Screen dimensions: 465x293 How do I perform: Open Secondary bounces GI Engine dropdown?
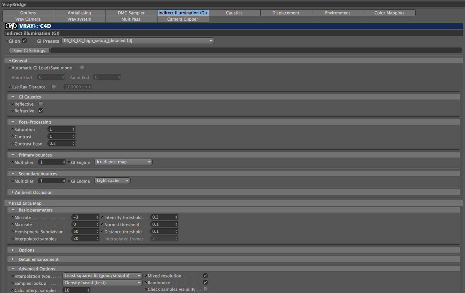(112, 181)
